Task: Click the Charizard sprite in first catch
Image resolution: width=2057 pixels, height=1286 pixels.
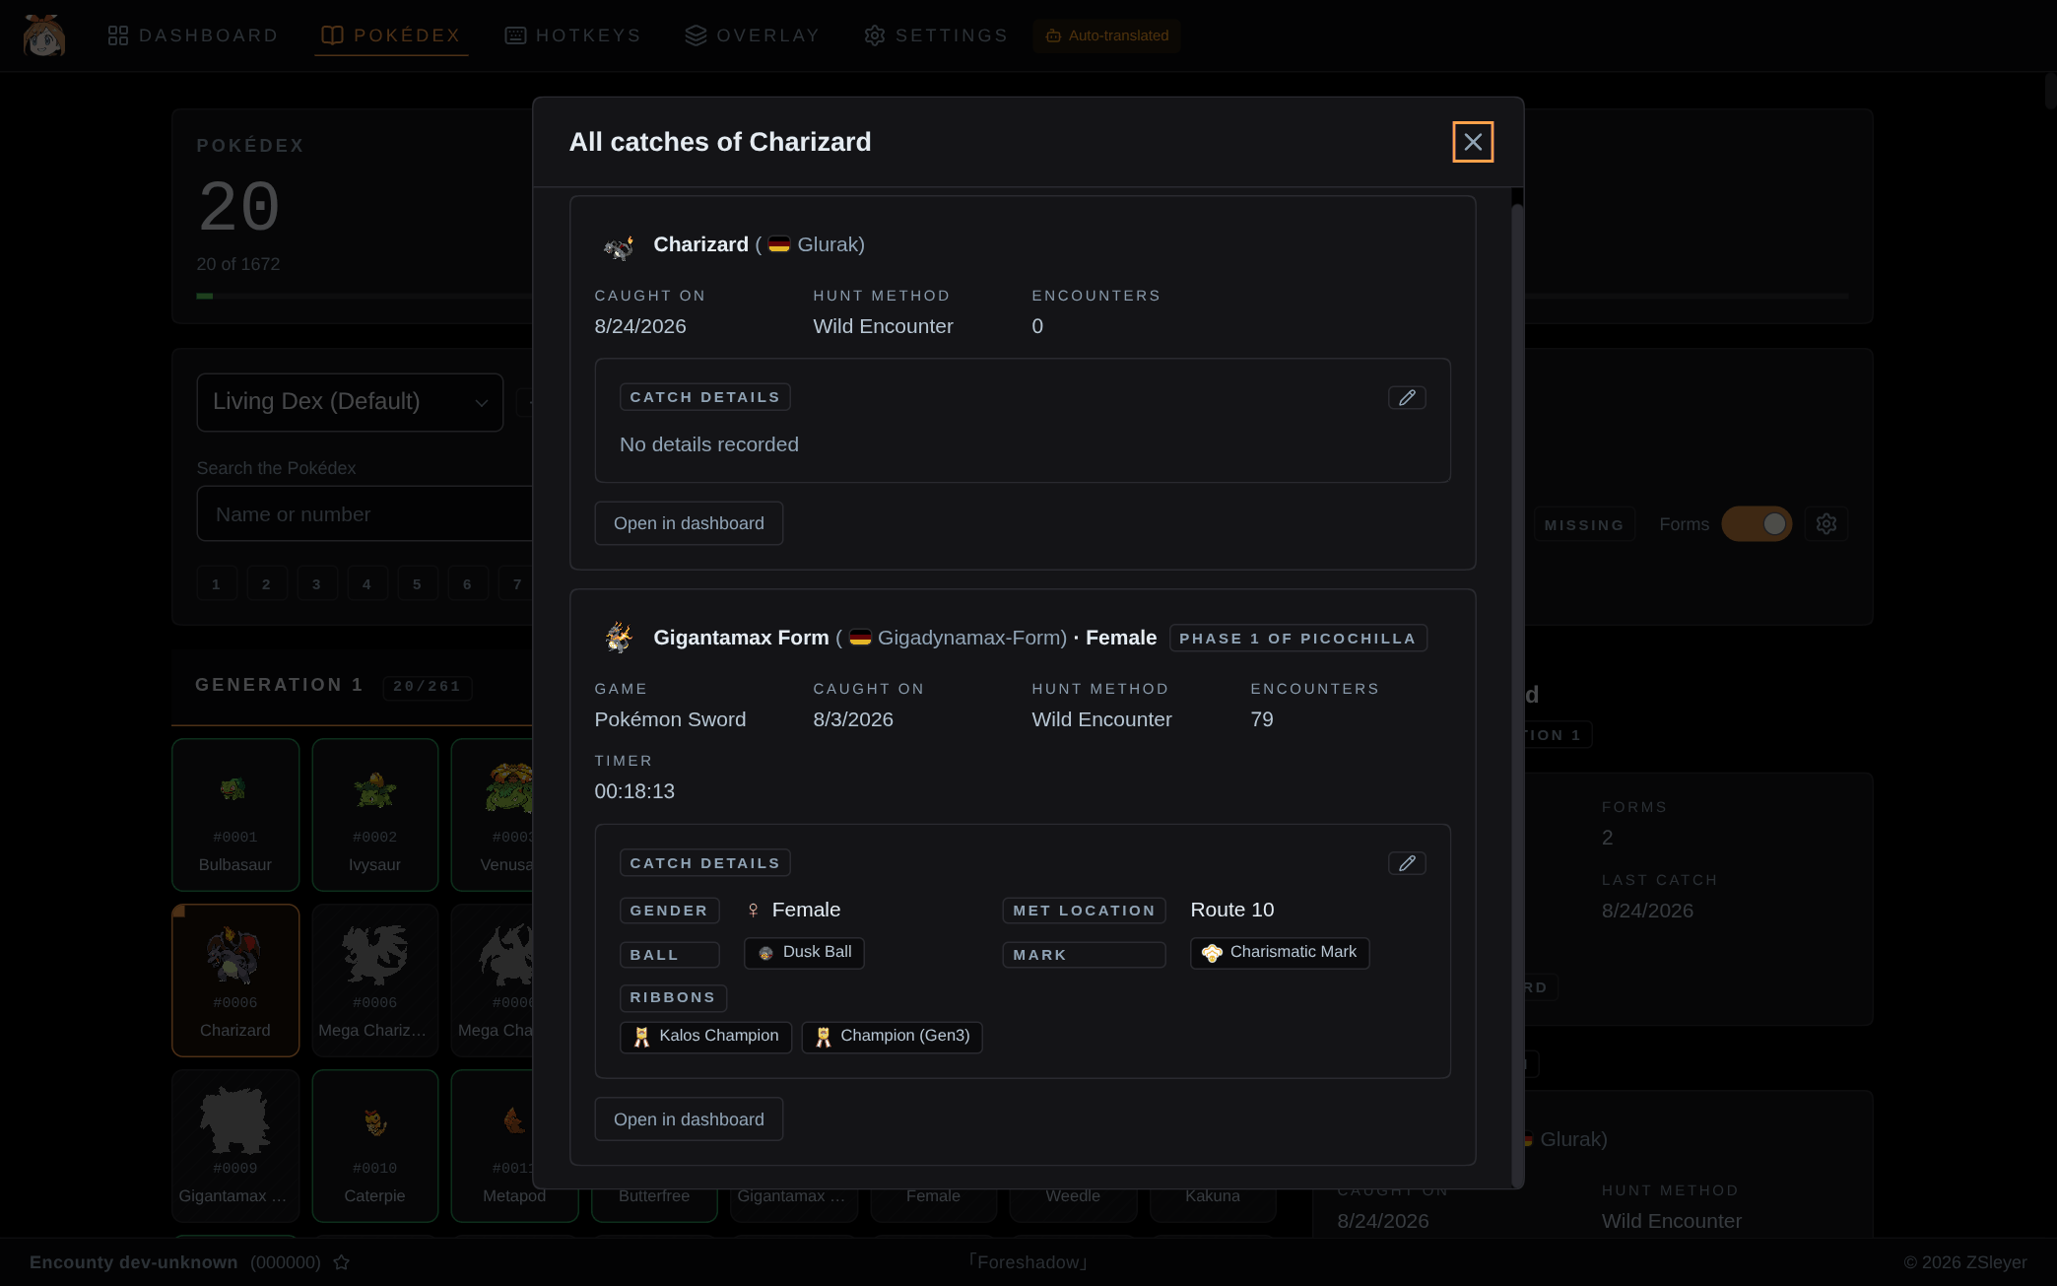Action: tap(619, 246)
